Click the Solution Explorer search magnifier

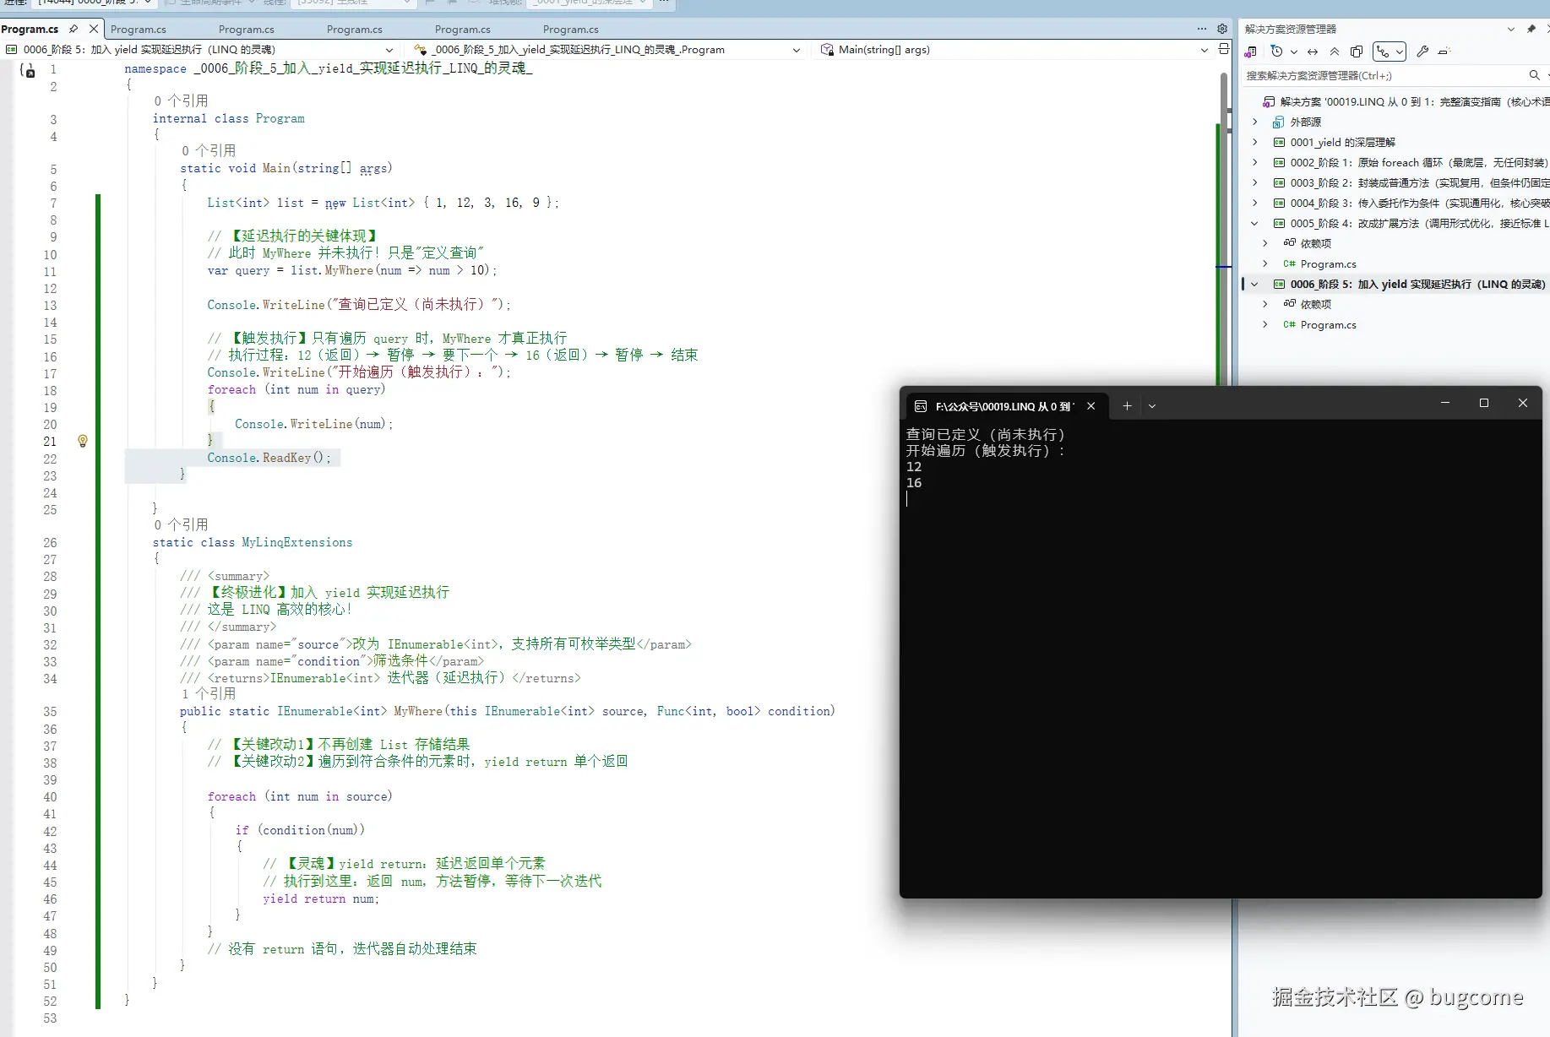pos(1535,75)
